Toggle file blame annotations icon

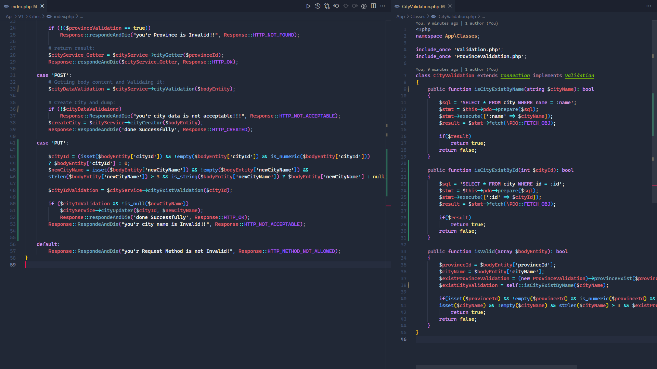(364, 6)
